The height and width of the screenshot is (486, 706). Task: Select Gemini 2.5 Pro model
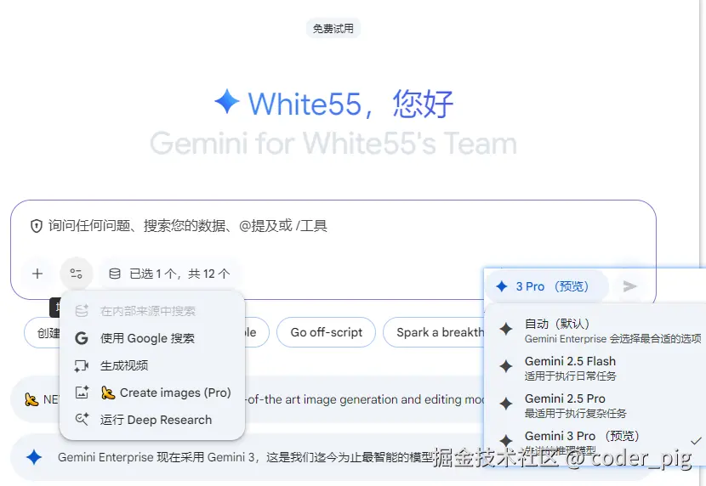[x=597, y=404]
